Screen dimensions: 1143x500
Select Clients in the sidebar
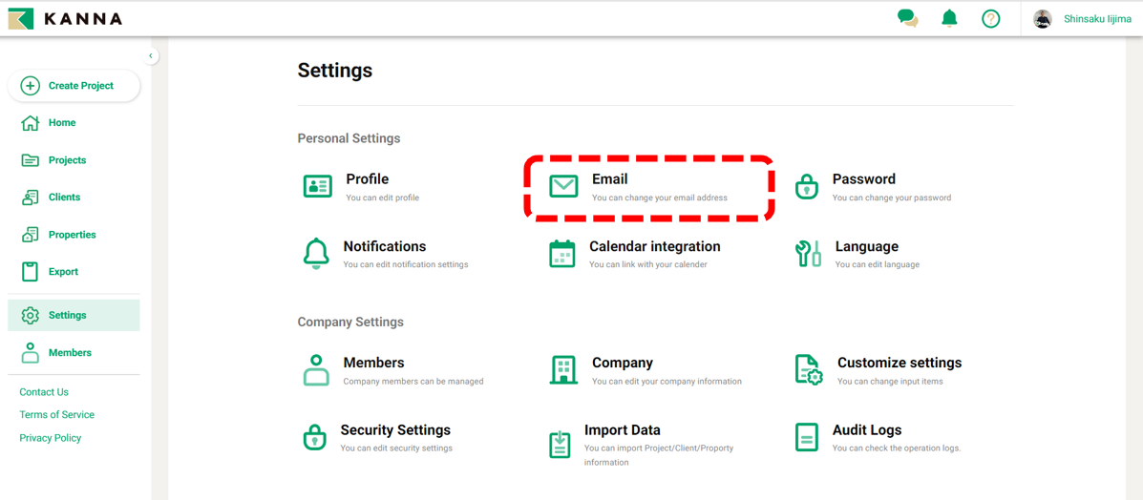[x=64, y=198]
